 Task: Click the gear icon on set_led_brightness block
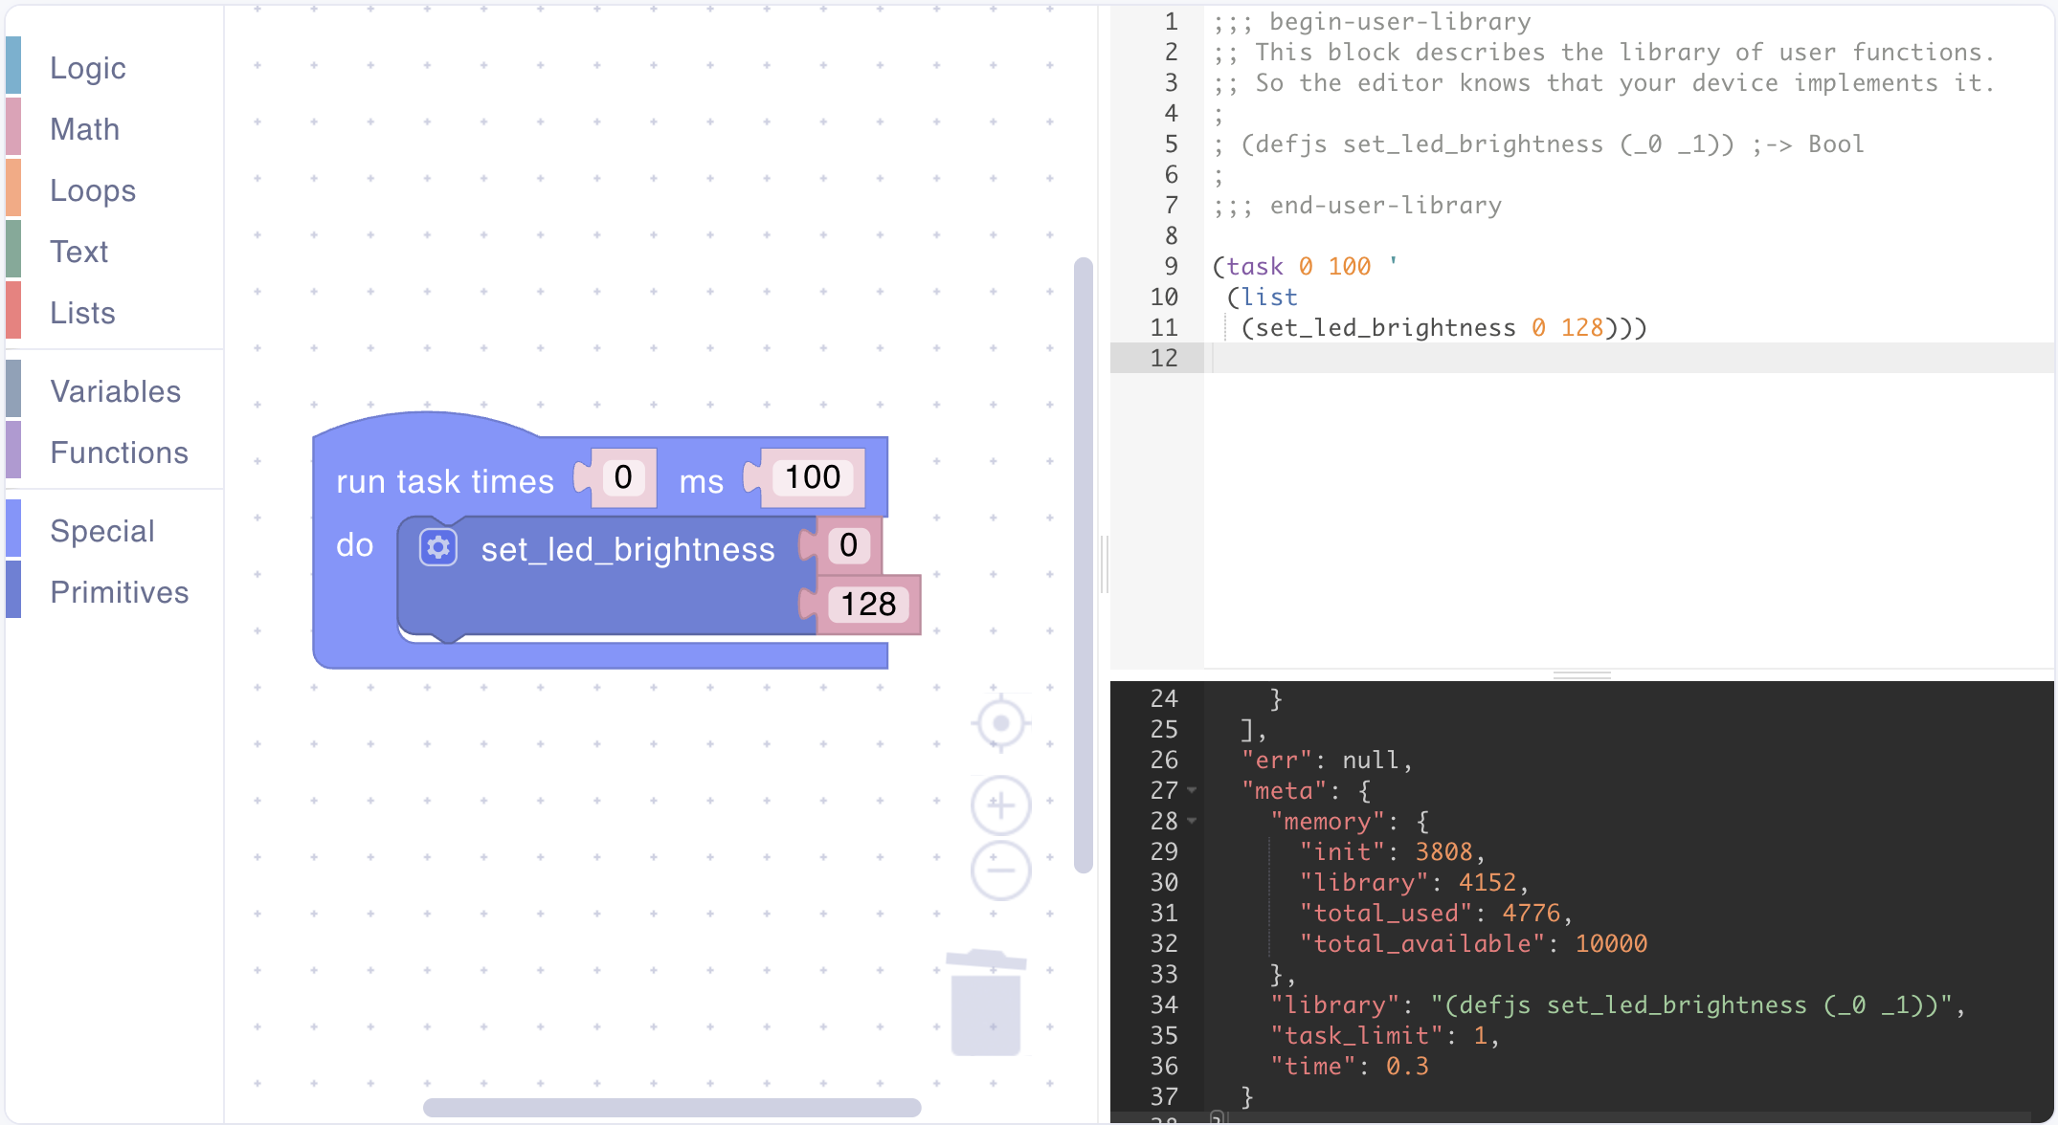(x=438, y=547)
